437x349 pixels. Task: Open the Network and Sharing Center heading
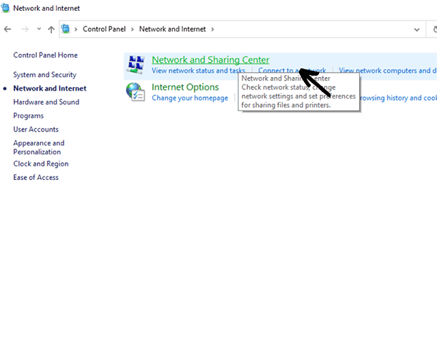pyautogui.click(x=210, y=59)
